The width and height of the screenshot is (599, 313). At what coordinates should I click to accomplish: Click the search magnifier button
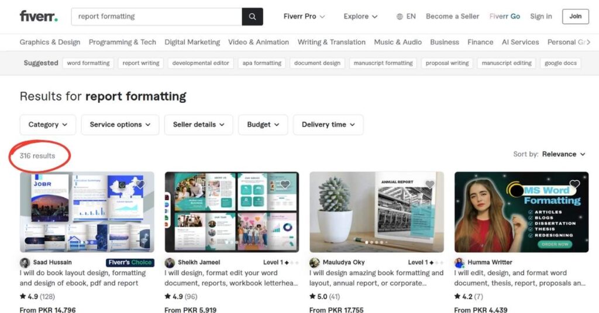(252, 16)
